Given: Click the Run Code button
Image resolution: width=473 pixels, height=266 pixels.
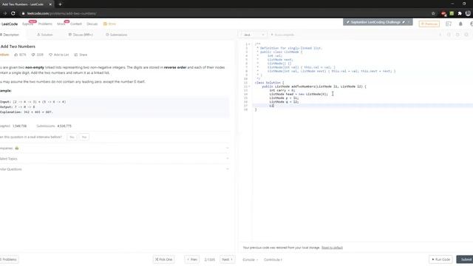Looking at the screenshot, I should (441, 259).
